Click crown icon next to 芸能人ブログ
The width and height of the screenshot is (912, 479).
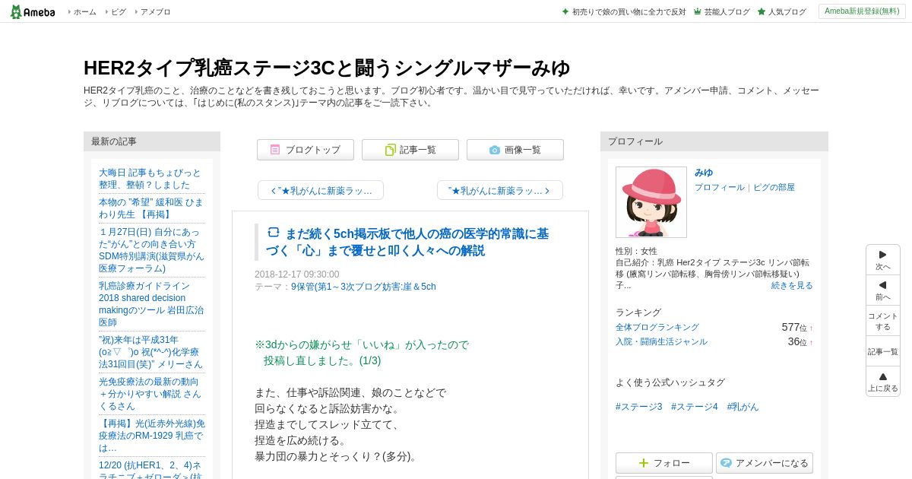698,11
